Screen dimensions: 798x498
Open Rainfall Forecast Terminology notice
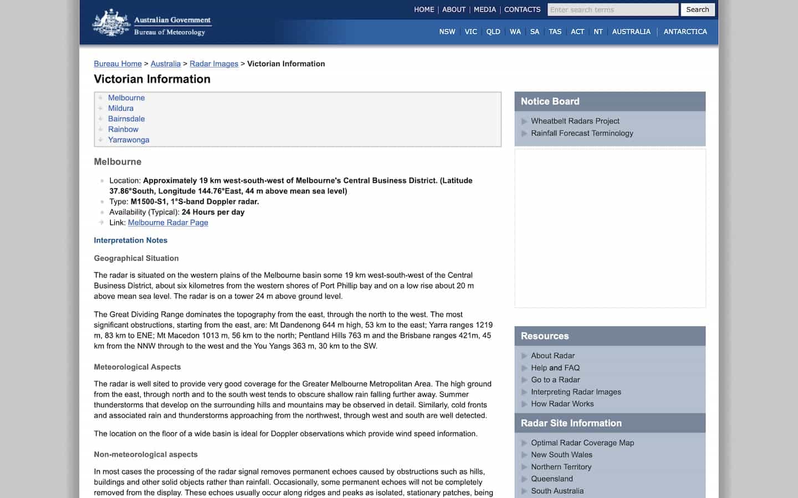pyautogui.click(x=582, y=133)
